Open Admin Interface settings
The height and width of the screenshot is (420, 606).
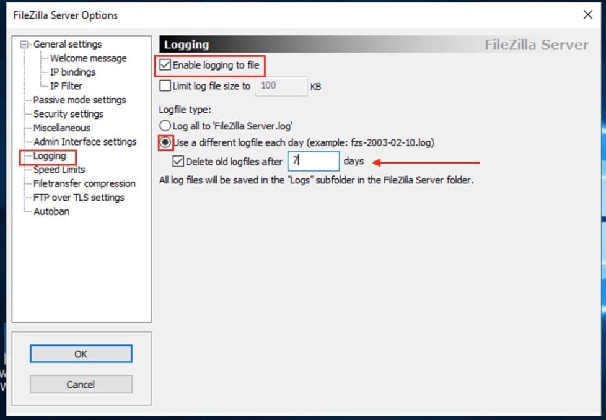[x=84, y=142]
